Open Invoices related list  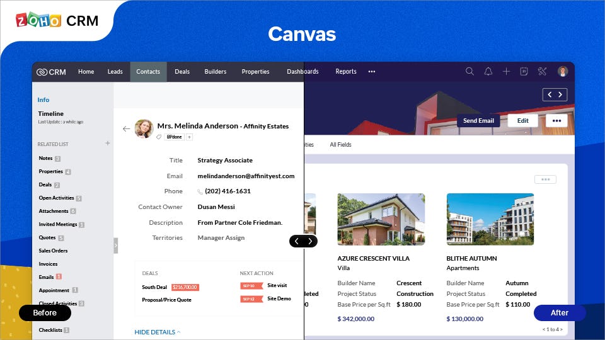click(49, 264)
